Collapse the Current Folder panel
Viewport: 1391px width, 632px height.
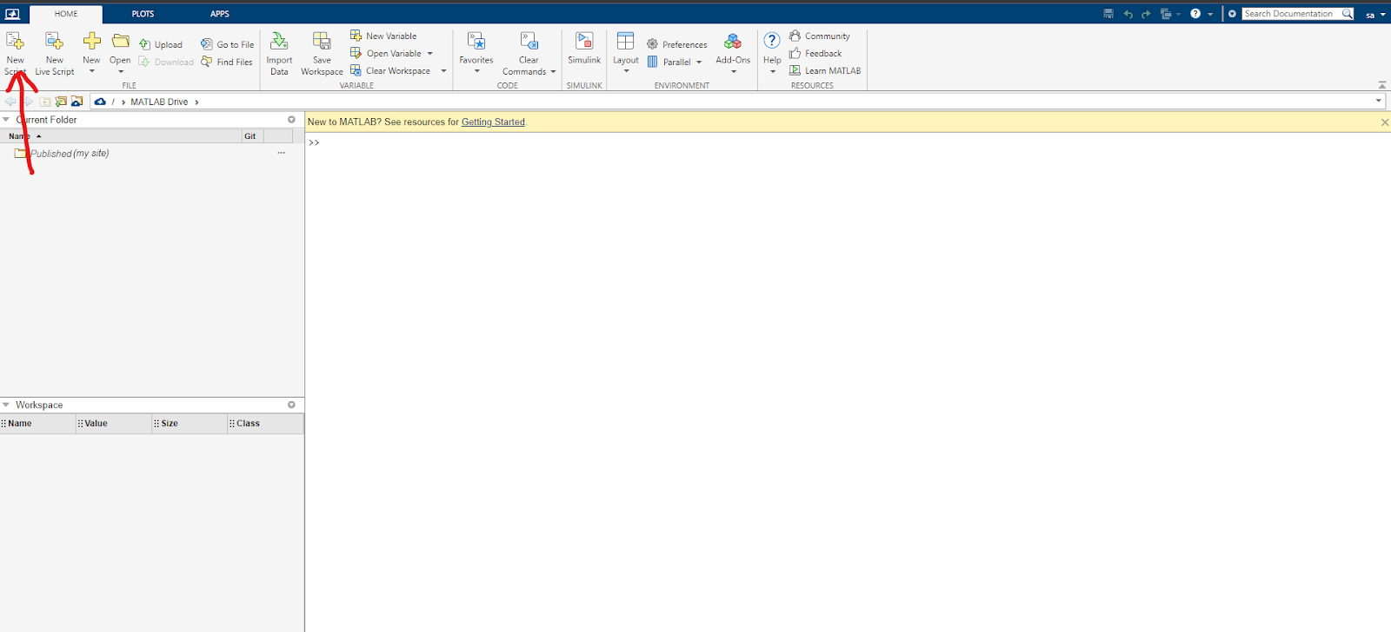coord(6,120)
